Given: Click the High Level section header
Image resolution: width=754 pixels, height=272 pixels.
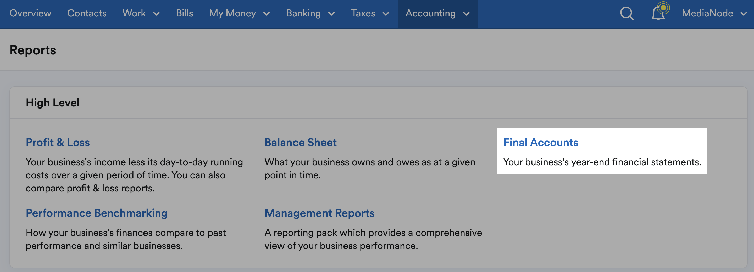Looking at the screenshot, I should 52,103.
